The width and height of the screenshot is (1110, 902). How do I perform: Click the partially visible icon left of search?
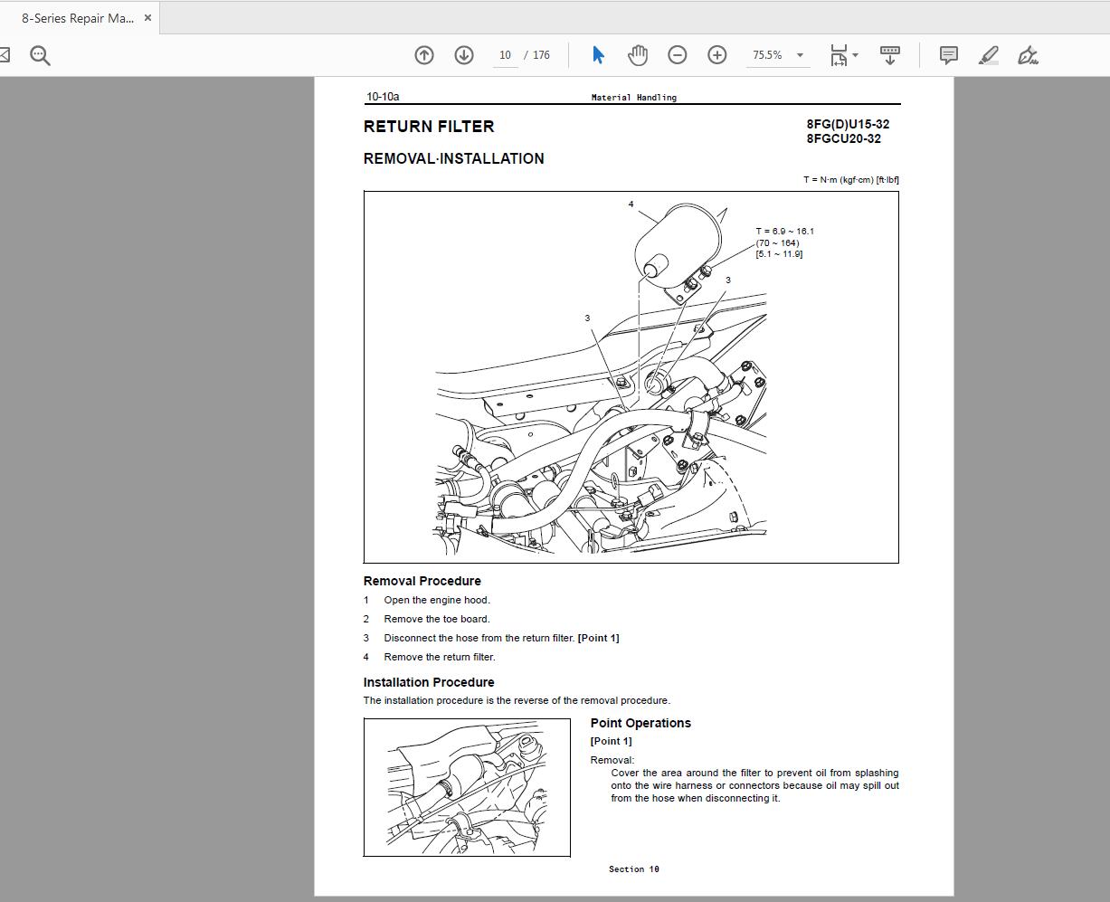click(5, 55)
